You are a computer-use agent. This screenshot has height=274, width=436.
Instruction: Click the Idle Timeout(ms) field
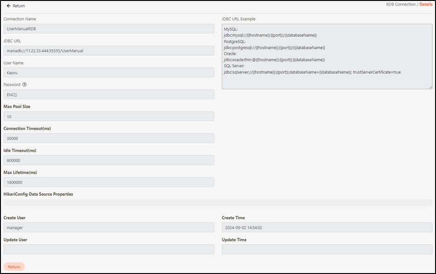108,160
